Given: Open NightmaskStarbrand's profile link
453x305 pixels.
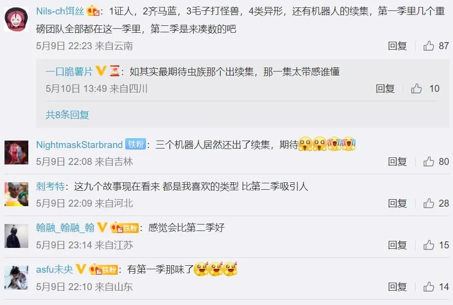Looking at the screenshot, I should (79, 145).
